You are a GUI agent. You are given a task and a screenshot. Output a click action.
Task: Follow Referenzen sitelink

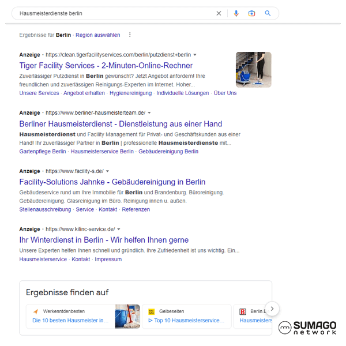(x=136, y=209)
